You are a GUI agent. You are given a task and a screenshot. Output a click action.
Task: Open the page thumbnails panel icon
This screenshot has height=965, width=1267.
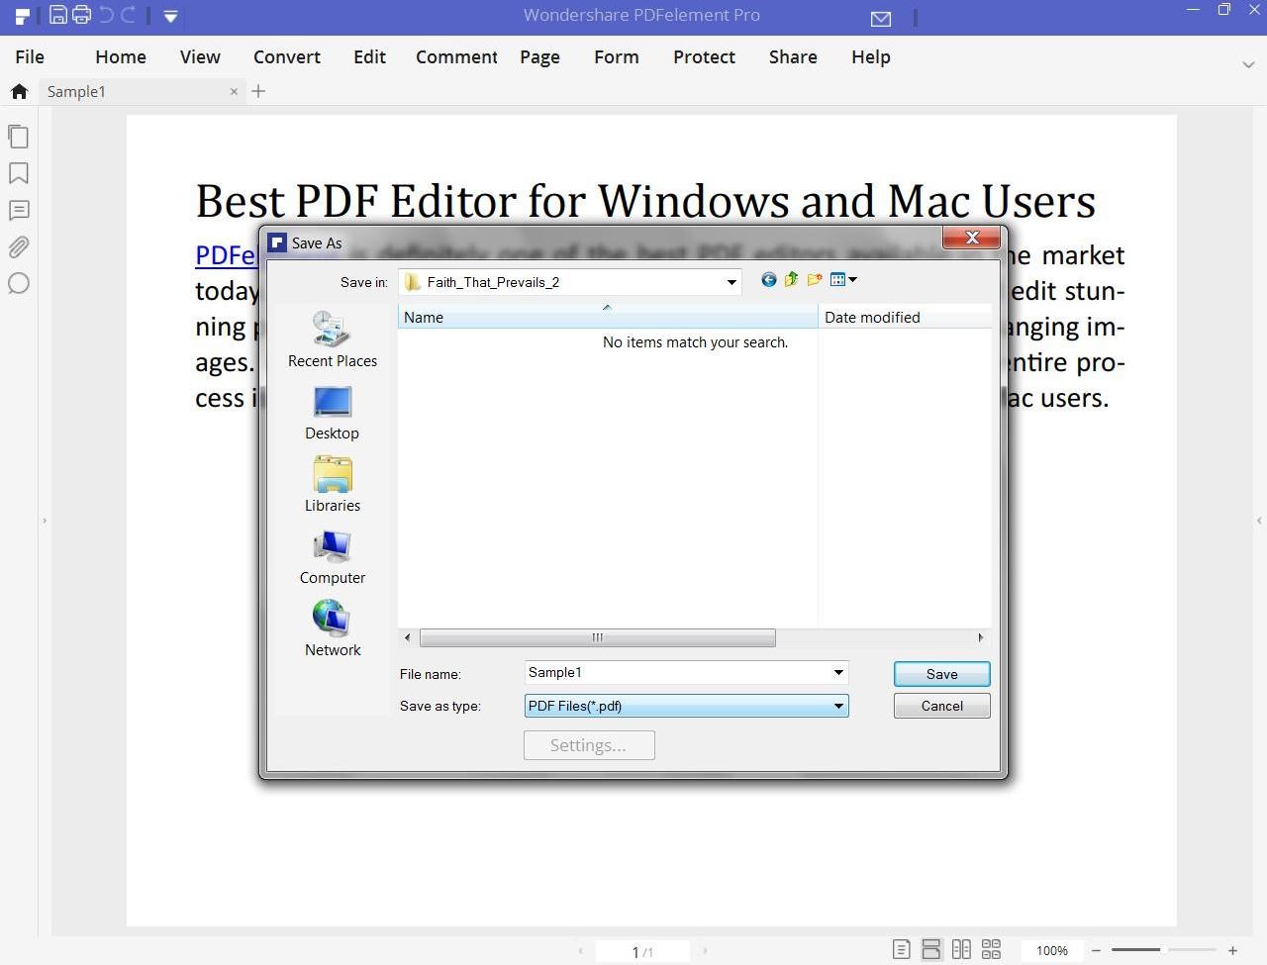[18, 136]
